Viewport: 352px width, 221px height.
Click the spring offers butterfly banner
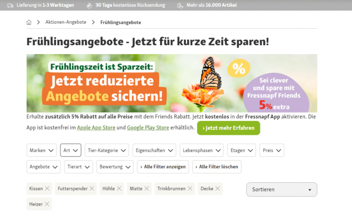[x=172, y=83]
